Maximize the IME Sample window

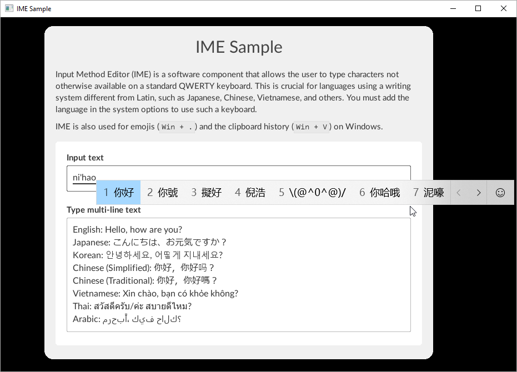[x=478, y=8]
